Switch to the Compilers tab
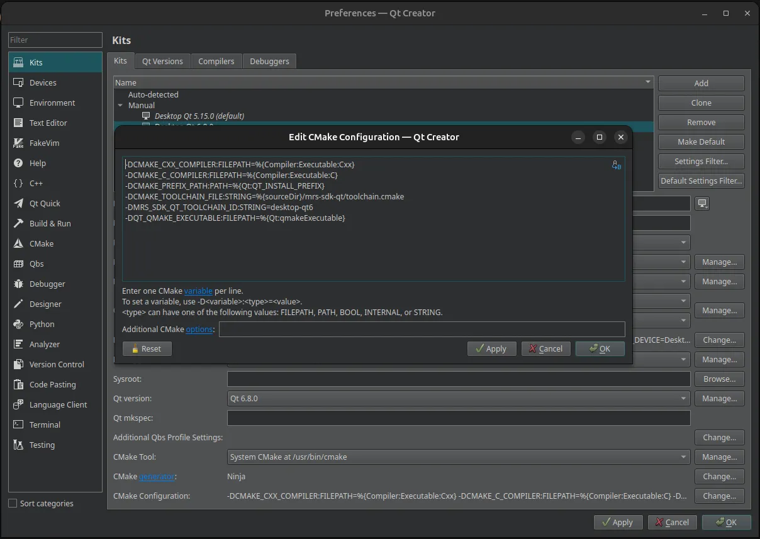The width and height of the screenshot is (760, 539). tap(216, 61)
